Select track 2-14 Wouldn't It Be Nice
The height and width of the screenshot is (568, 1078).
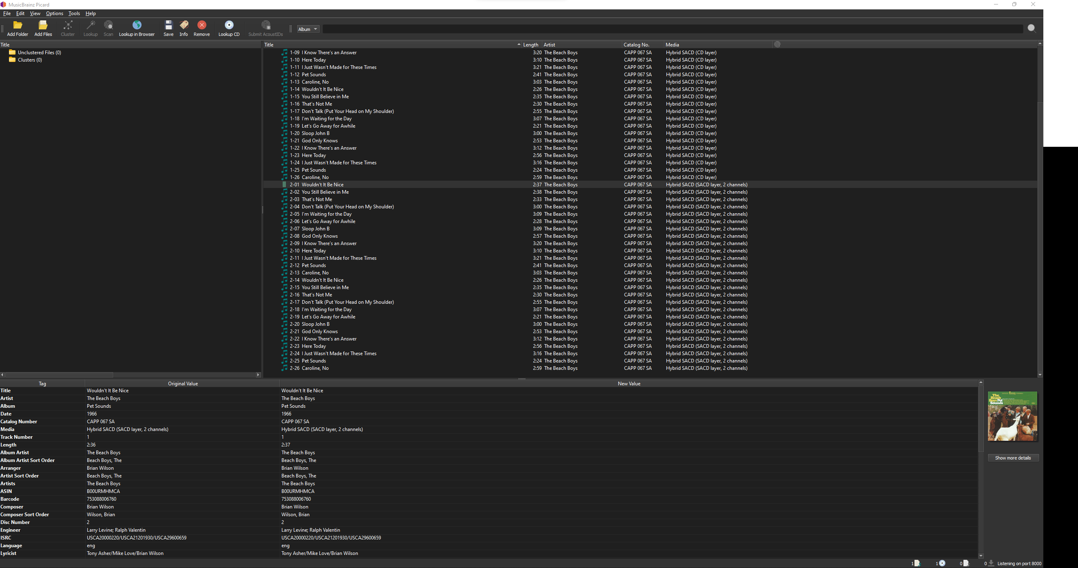(650, 280)
